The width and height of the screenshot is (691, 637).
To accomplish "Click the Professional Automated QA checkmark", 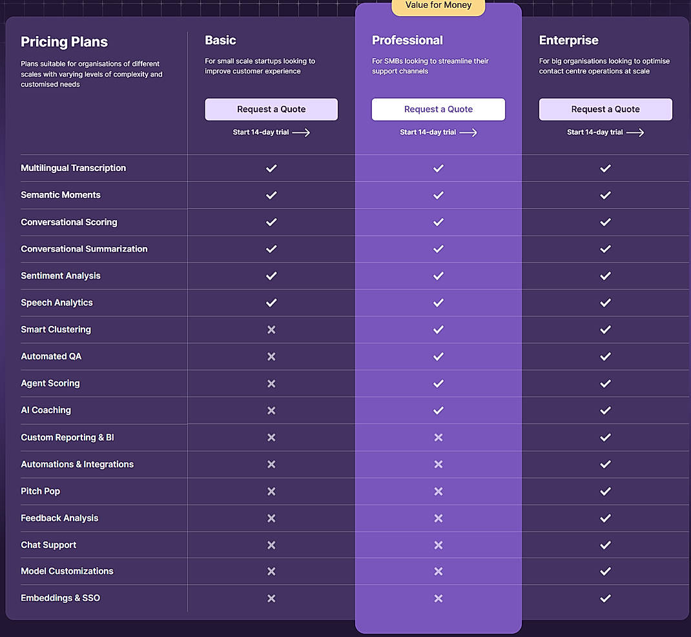I will click(x=438, y=356).
